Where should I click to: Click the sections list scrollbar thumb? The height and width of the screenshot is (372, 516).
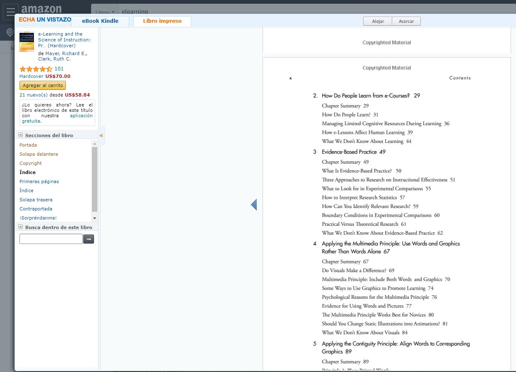click(x=94, y=179)
